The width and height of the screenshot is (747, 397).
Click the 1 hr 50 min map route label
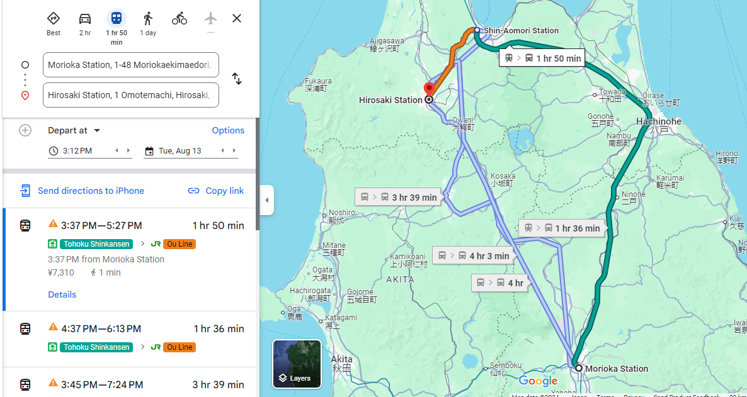tap(543, 59)
